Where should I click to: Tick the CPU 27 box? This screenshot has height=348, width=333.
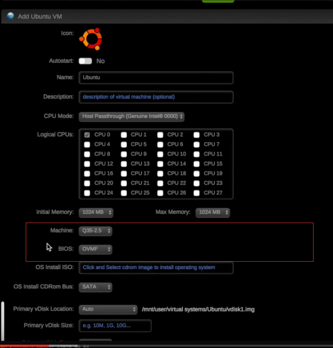pyautogui.click(x=197, y=193)
